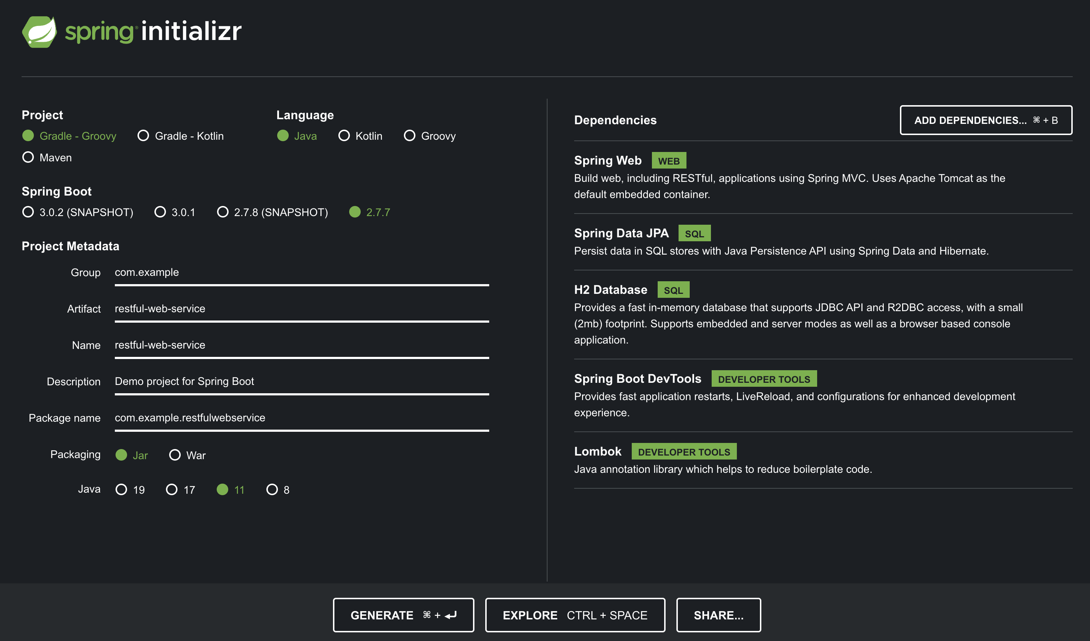This screenshot has height=641, width=1090.
Task: Choose Gradle - Kotlin project option
Action: 143,136
